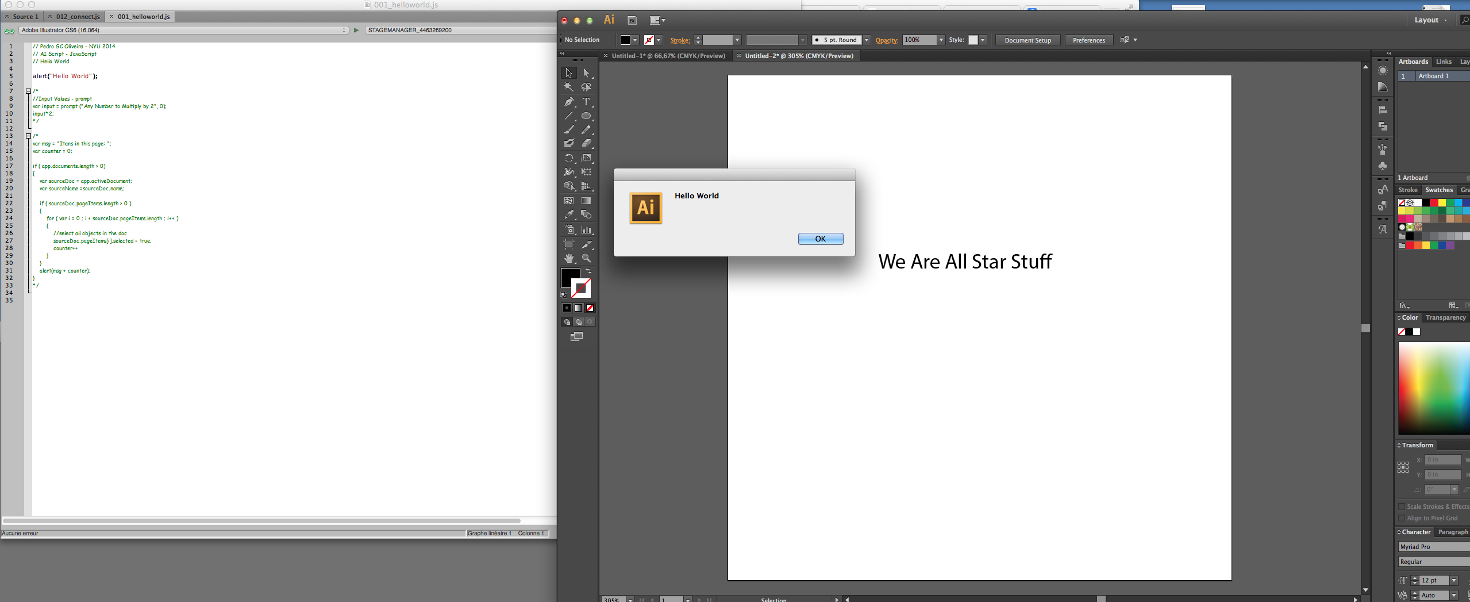Select the Gradient tool
The height and width of the screenshot is (602, 1470).
[x=586, y=201]
